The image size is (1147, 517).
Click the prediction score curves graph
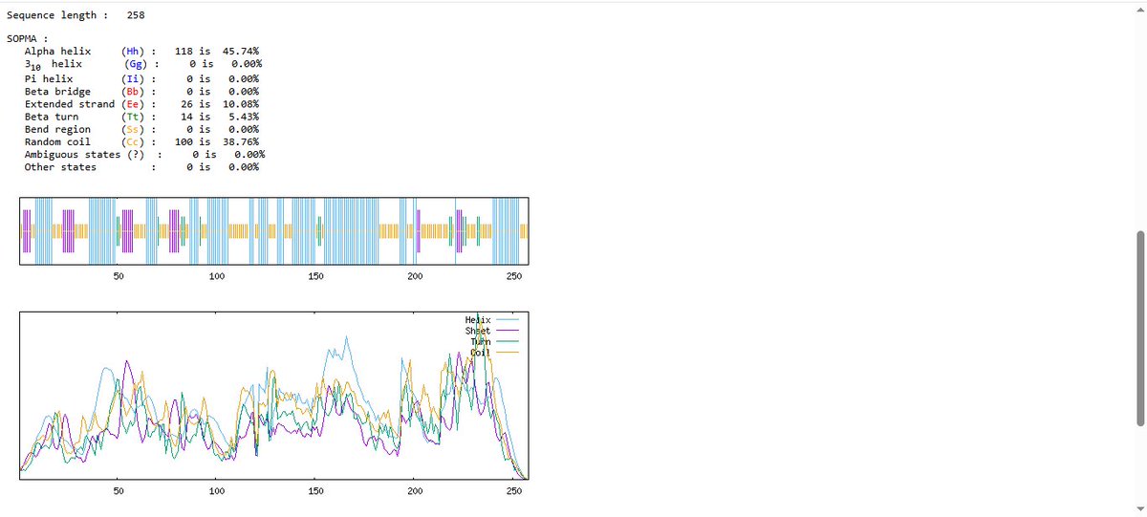(x=273, y=395)
